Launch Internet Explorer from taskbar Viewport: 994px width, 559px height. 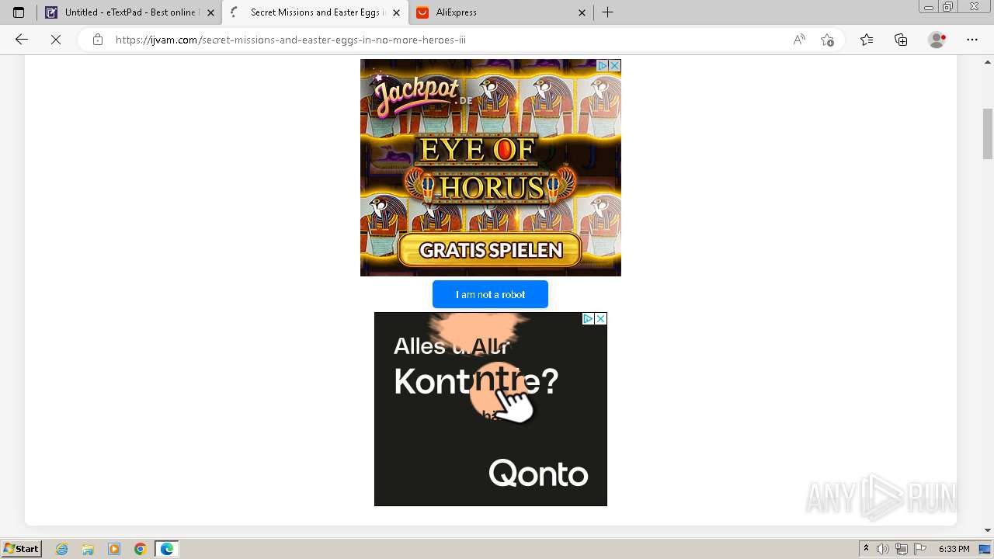pos(62,549)
